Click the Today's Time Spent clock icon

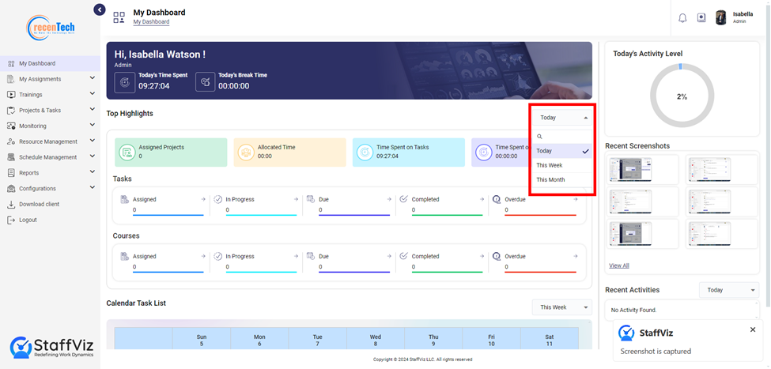[x=125, y=82]
